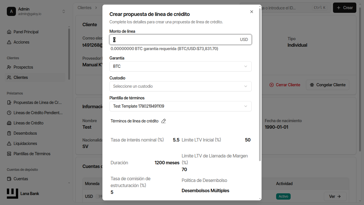The height and width of the screenshot is (205, 364).
Task: Click the Liquidaciones triangle icon
Action: click(9, 143)
